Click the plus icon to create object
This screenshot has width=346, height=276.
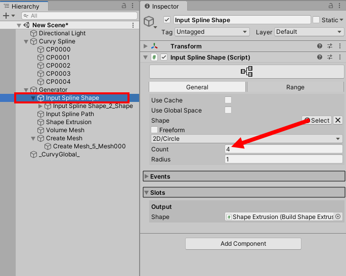6,16
